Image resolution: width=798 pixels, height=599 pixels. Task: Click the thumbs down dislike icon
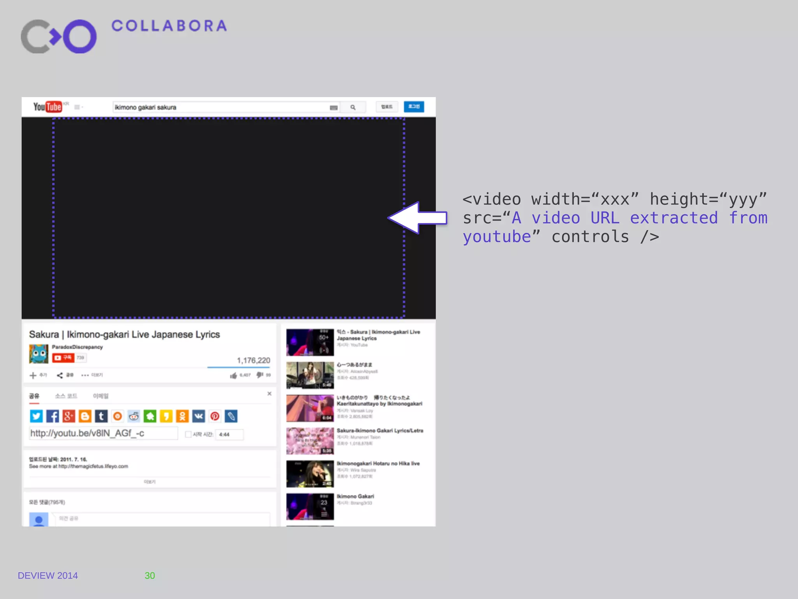pyautogui.click(x=260, y=375)
